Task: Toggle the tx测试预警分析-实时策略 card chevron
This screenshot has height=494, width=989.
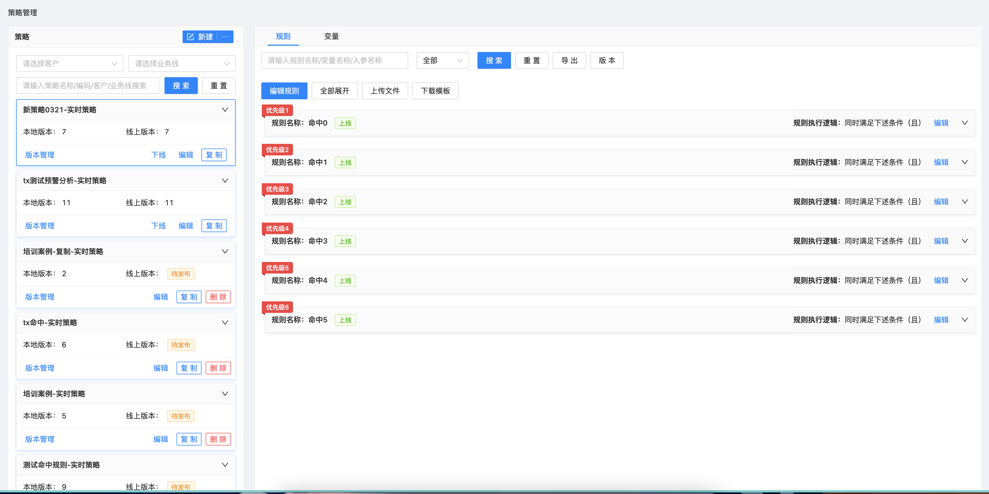Action: tap(225, 181)
